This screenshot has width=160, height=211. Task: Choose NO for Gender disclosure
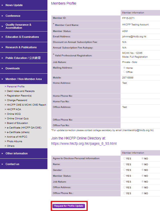pos(143,170)
